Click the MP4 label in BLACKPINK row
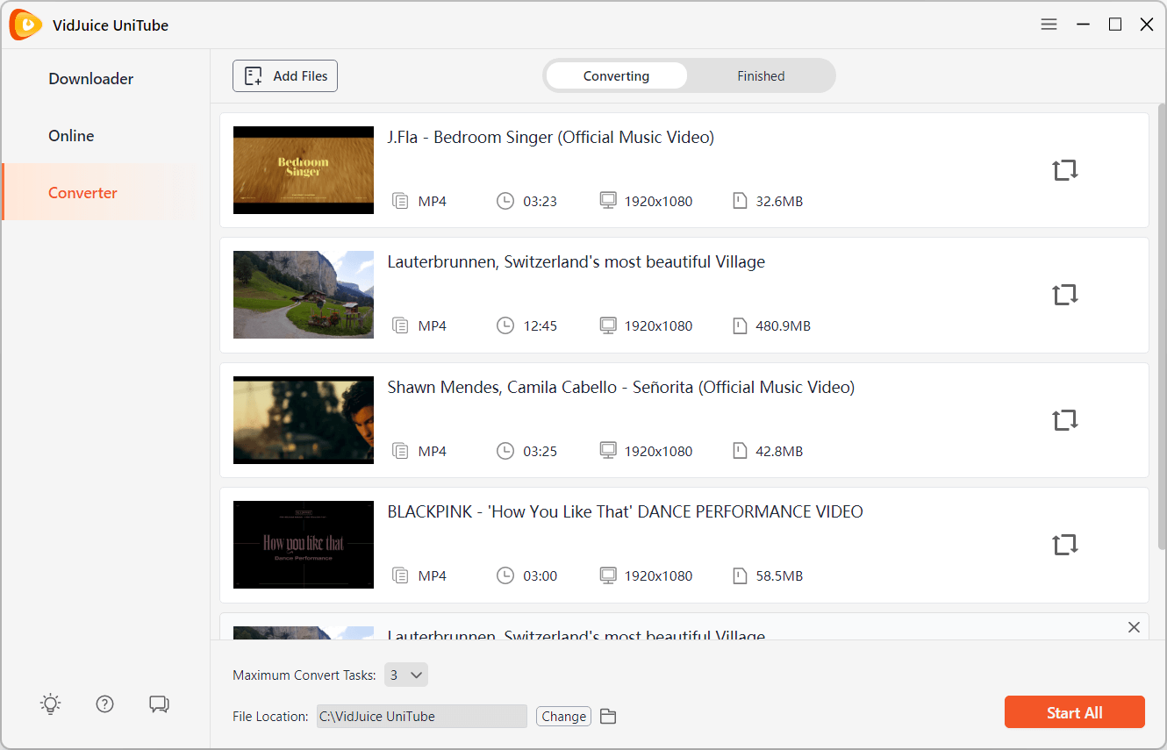The image size is (1167, 750). pos(433,575)
